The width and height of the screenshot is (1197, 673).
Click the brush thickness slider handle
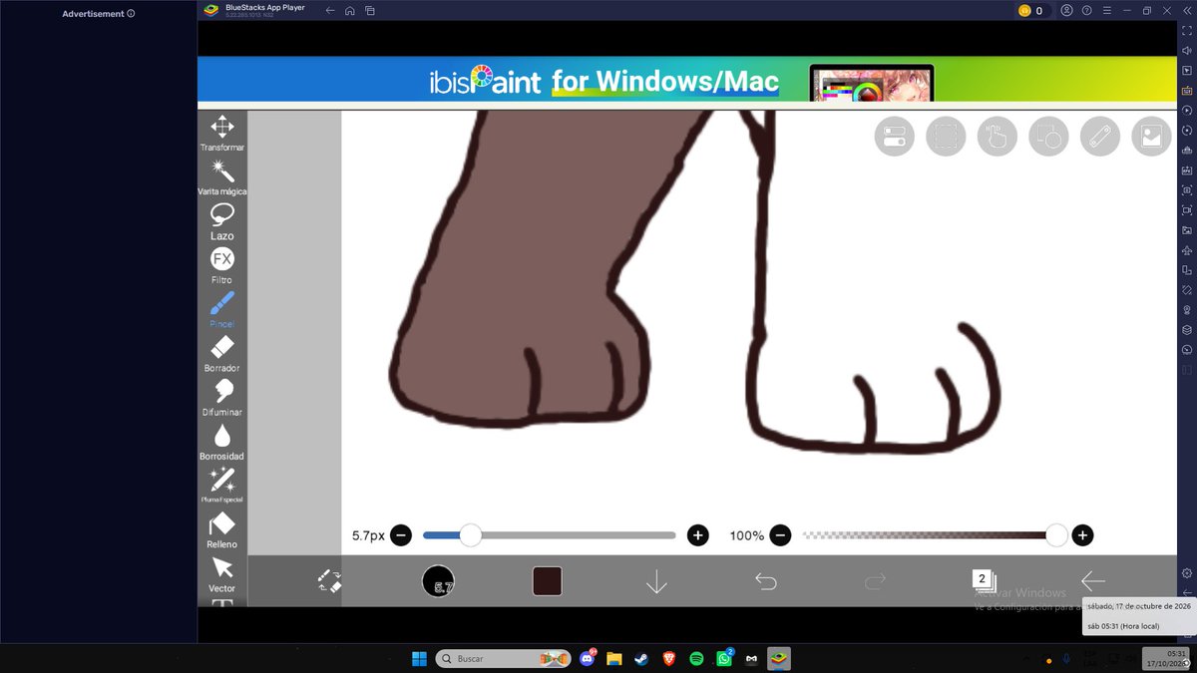[x=470, y=535]
